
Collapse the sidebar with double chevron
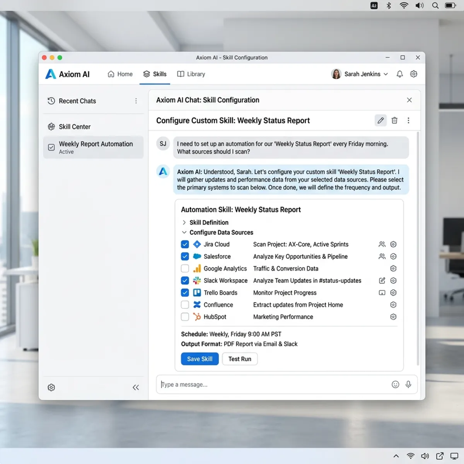tap(136, 387)
